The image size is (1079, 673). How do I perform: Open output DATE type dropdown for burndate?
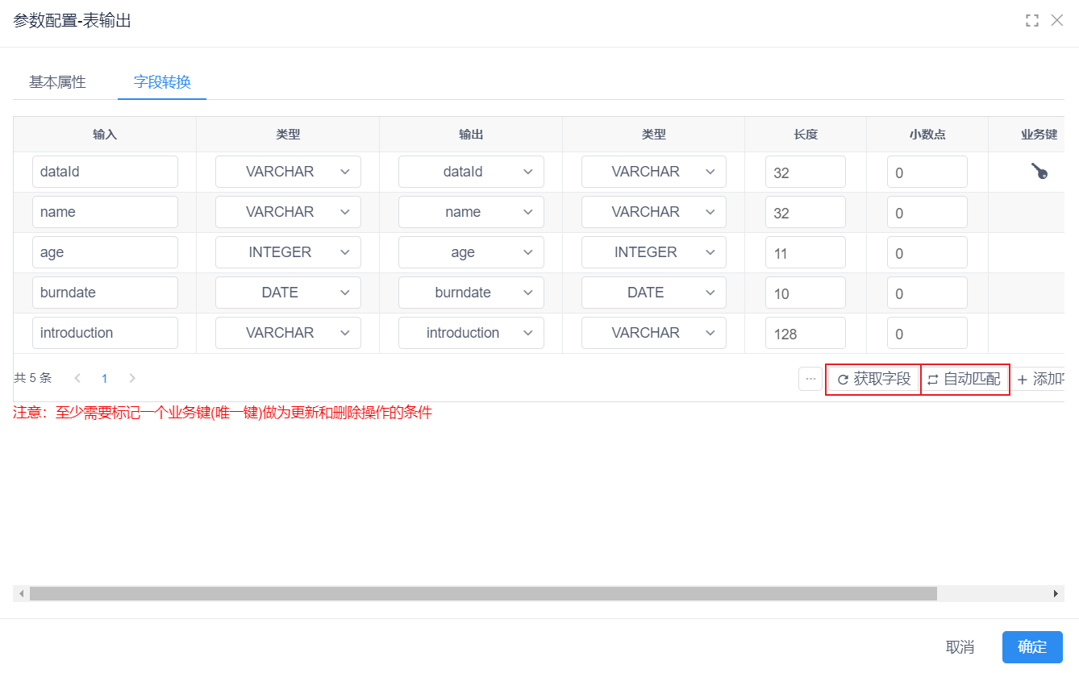coord(654,293)
